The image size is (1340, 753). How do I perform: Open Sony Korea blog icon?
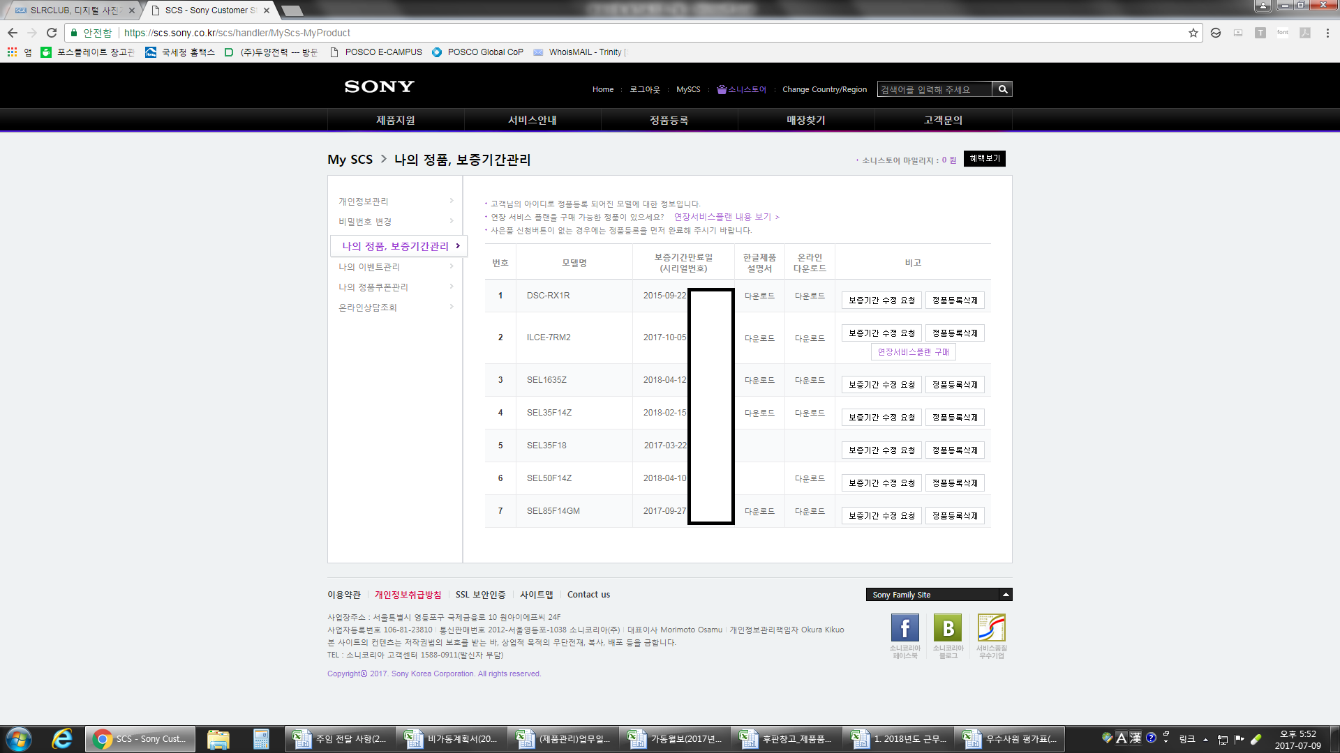point(948,628)
